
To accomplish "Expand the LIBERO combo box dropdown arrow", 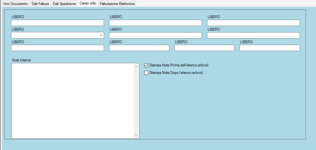I will coord(101,35).
